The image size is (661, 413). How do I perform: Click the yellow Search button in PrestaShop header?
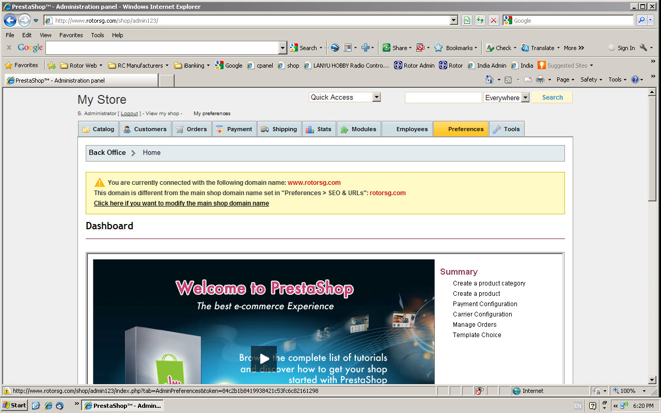[552, 98]
